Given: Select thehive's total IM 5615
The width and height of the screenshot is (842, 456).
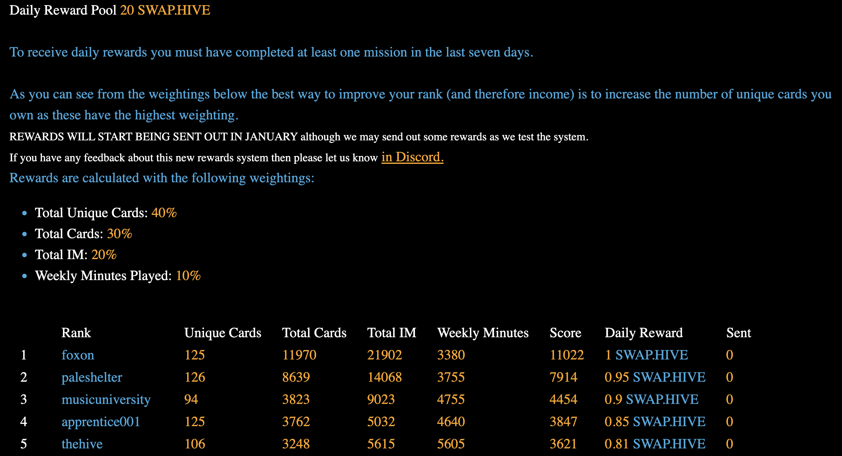Looking at the screenshot, I should (381, 444).
